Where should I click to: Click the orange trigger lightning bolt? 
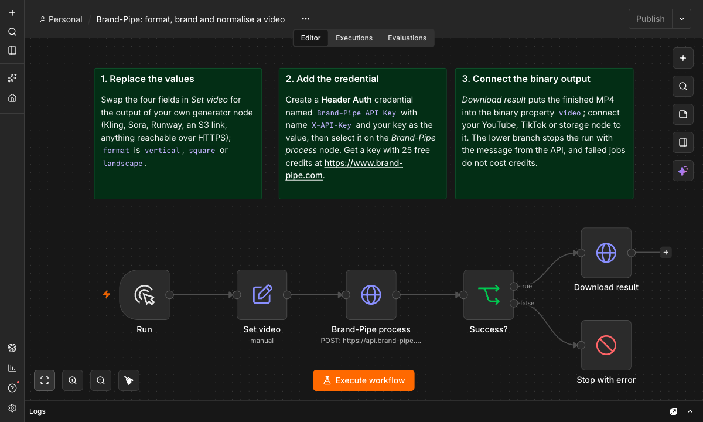pos(107,294)
